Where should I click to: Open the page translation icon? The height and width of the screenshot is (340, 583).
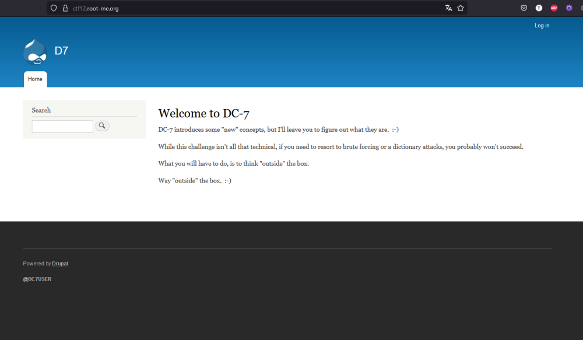tap(448, 8)
